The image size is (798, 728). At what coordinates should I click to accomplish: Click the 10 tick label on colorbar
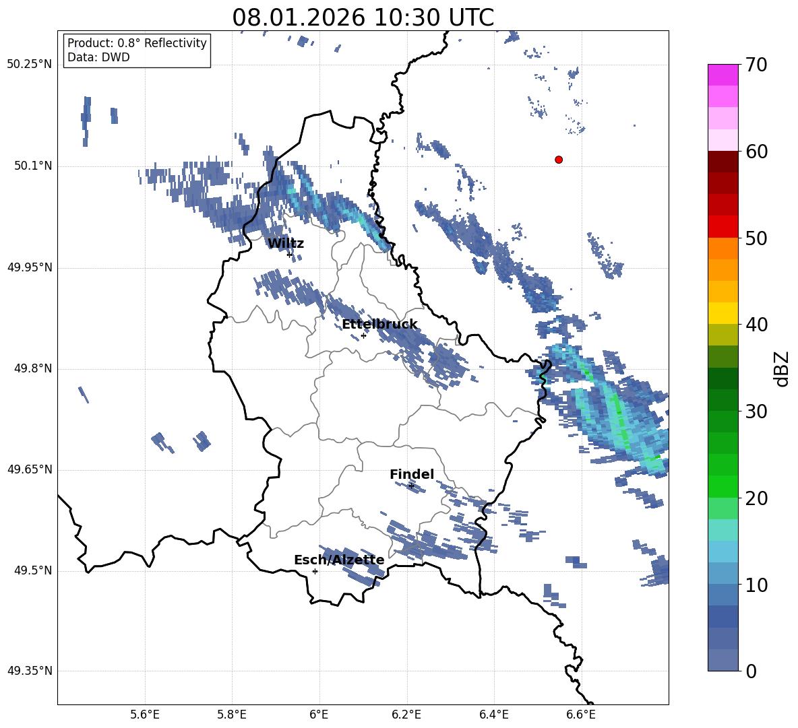pos(756,585)
